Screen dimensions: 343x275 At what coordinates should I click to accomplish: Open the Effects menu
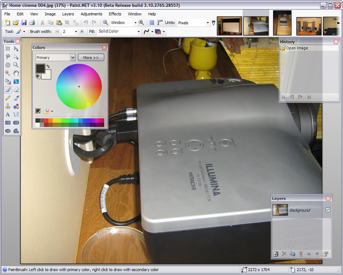(115, 14)
